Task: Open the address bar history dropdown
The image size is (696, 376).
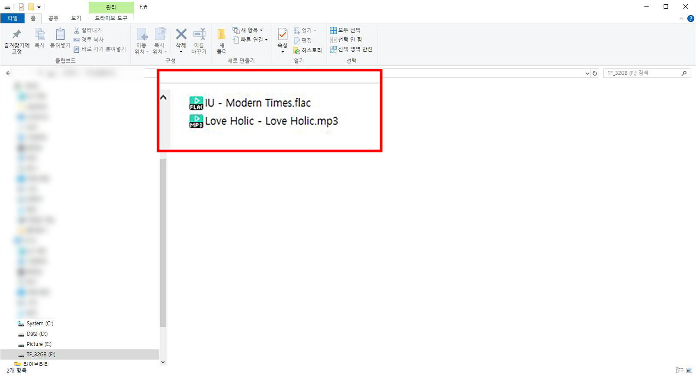Action: tap(587, 73)
